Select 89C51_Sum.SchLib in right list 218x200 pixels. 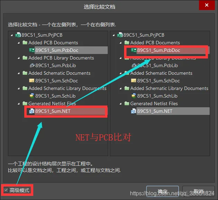(x=157, y=96)
